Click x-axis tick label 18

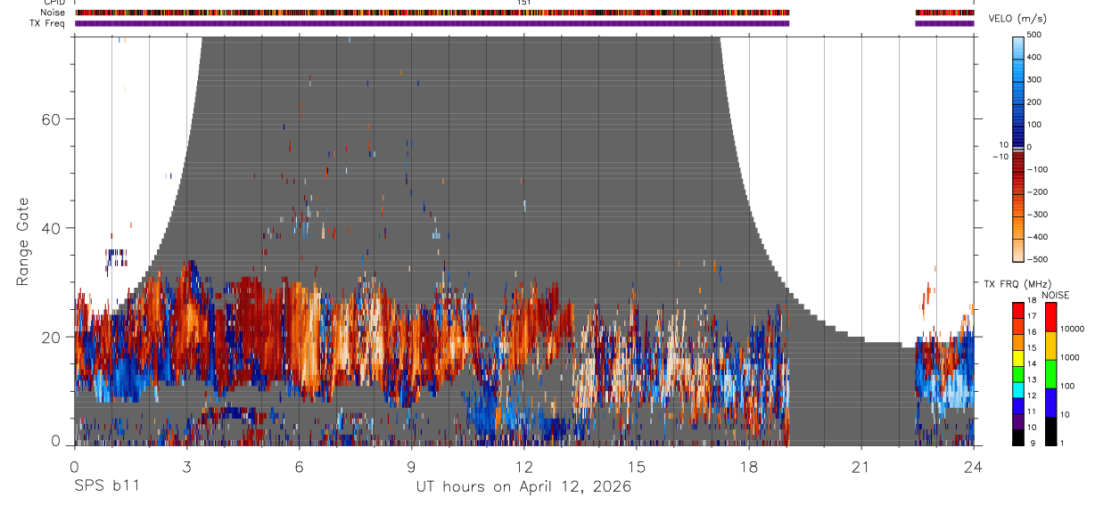coord(749,467)
